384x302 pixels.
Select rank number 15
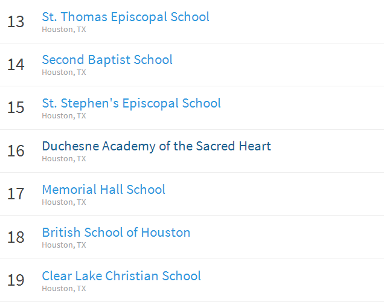tap(16, 108)
